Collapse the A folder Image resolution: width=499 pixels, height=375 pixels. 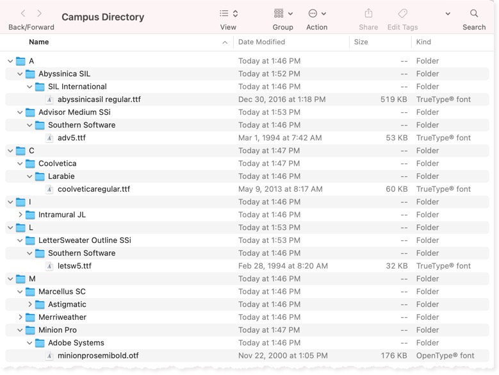pyautogui.click(x=10, y=61)
